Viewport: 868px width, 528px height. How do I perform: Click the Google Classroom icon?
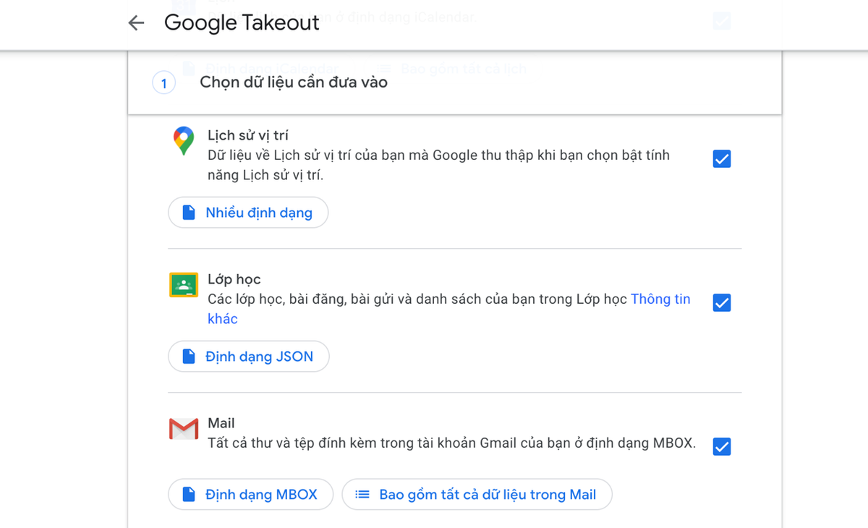(x=183, y=285)
